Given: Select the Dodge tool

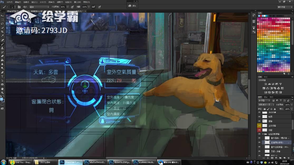Looking at the screenshot, I should pyautogui.click(x=2, y=68).
